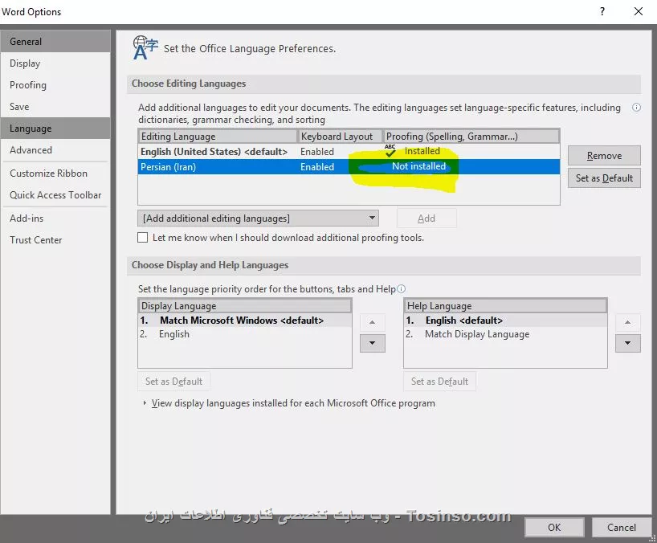Click Set as Default under Help Language

pyautogui.click(x=439, y=382)
